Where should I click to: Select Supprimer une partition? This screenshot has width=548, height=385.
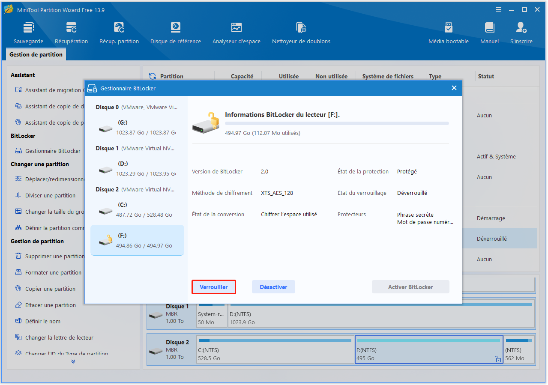[x=49, y=256]
